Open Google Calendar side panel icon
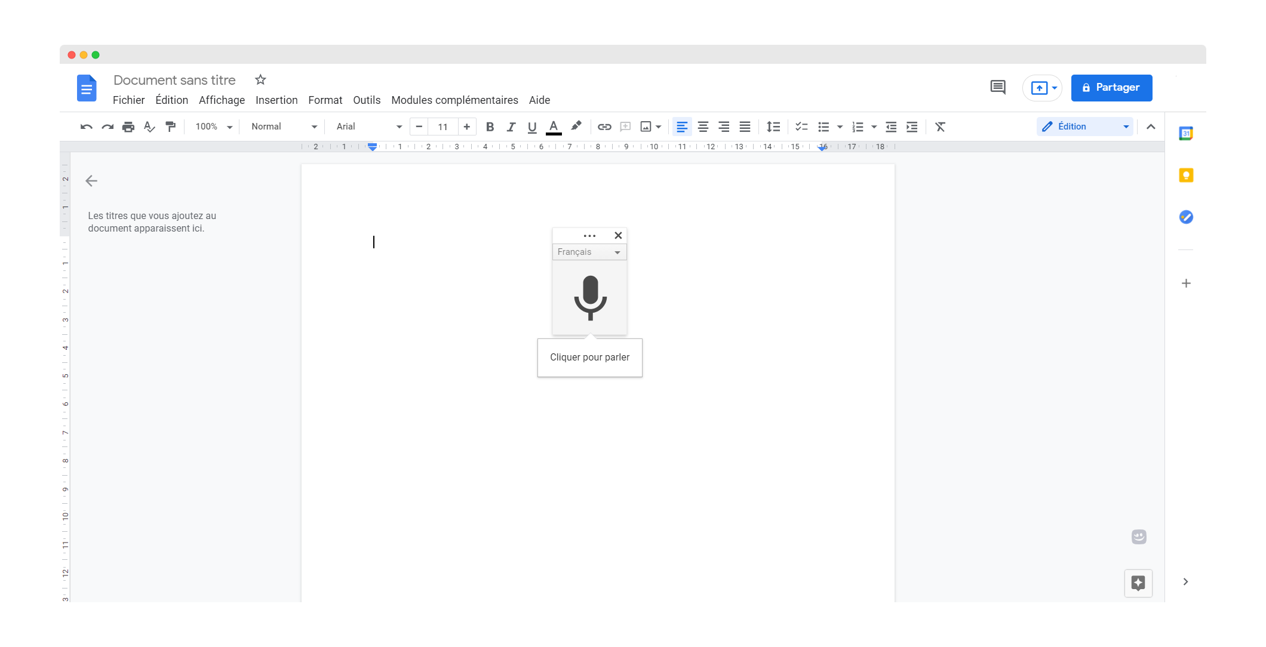Screen dimensions: 1266x647 pyautogui.click(x=1186, y=134)
